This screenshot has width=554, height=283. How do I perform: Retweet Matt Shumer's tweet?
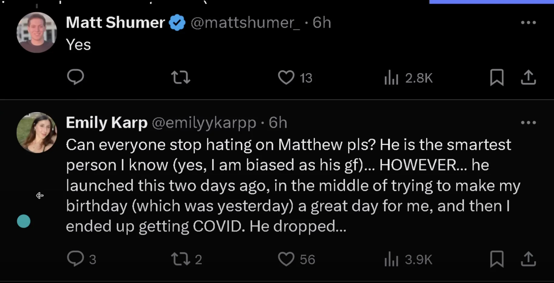[x=181, y=77]
